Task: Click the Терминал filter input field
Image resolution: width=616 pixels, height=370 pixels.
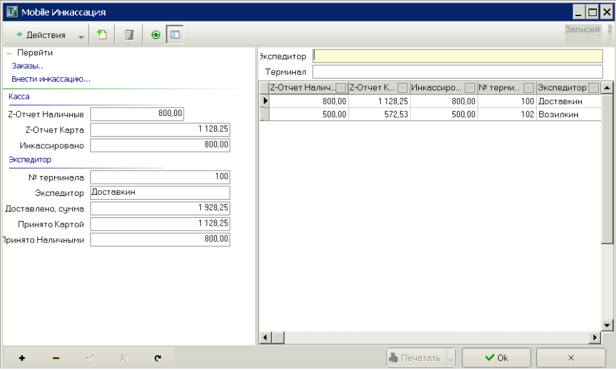Action: [457, 72]
